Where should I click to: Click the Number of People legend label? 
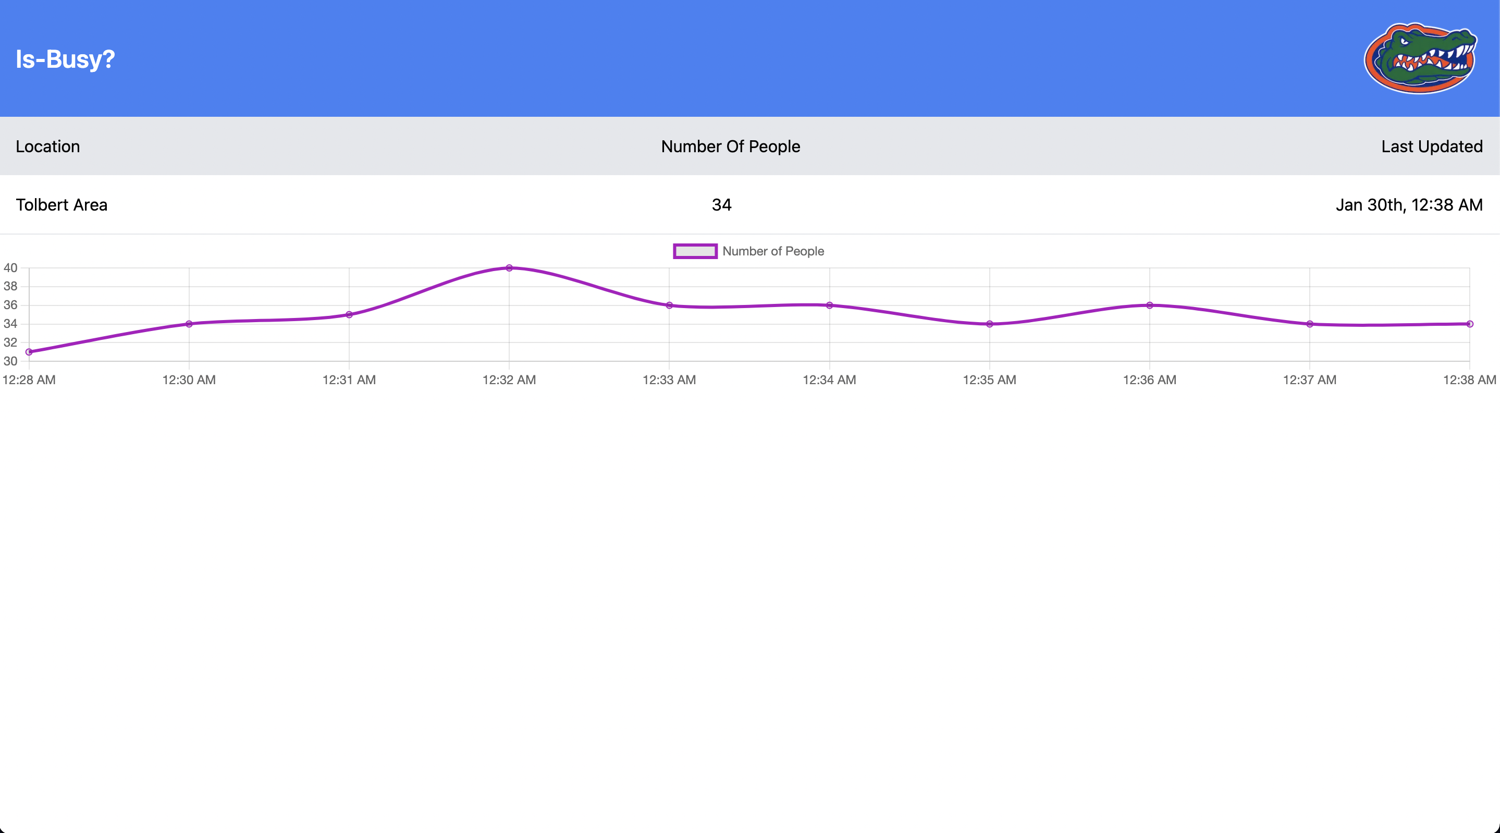click(773, 251)
